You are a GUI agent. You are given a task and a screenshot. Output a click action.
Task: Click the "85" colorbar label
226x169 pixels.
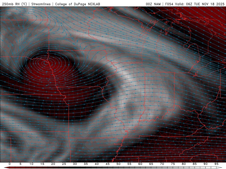[195, 164]
